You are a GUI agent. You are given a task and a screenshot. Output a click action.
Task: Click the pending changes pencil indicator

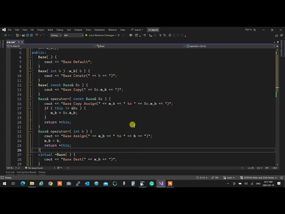click(x=215, y=177)
